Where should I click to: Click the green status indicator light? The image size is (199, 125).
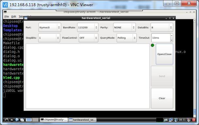click(152, 45)
